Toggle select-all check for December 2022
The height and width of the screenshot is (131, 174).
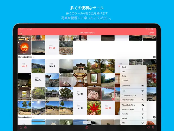pyautogui.click(x=154, y=117)
